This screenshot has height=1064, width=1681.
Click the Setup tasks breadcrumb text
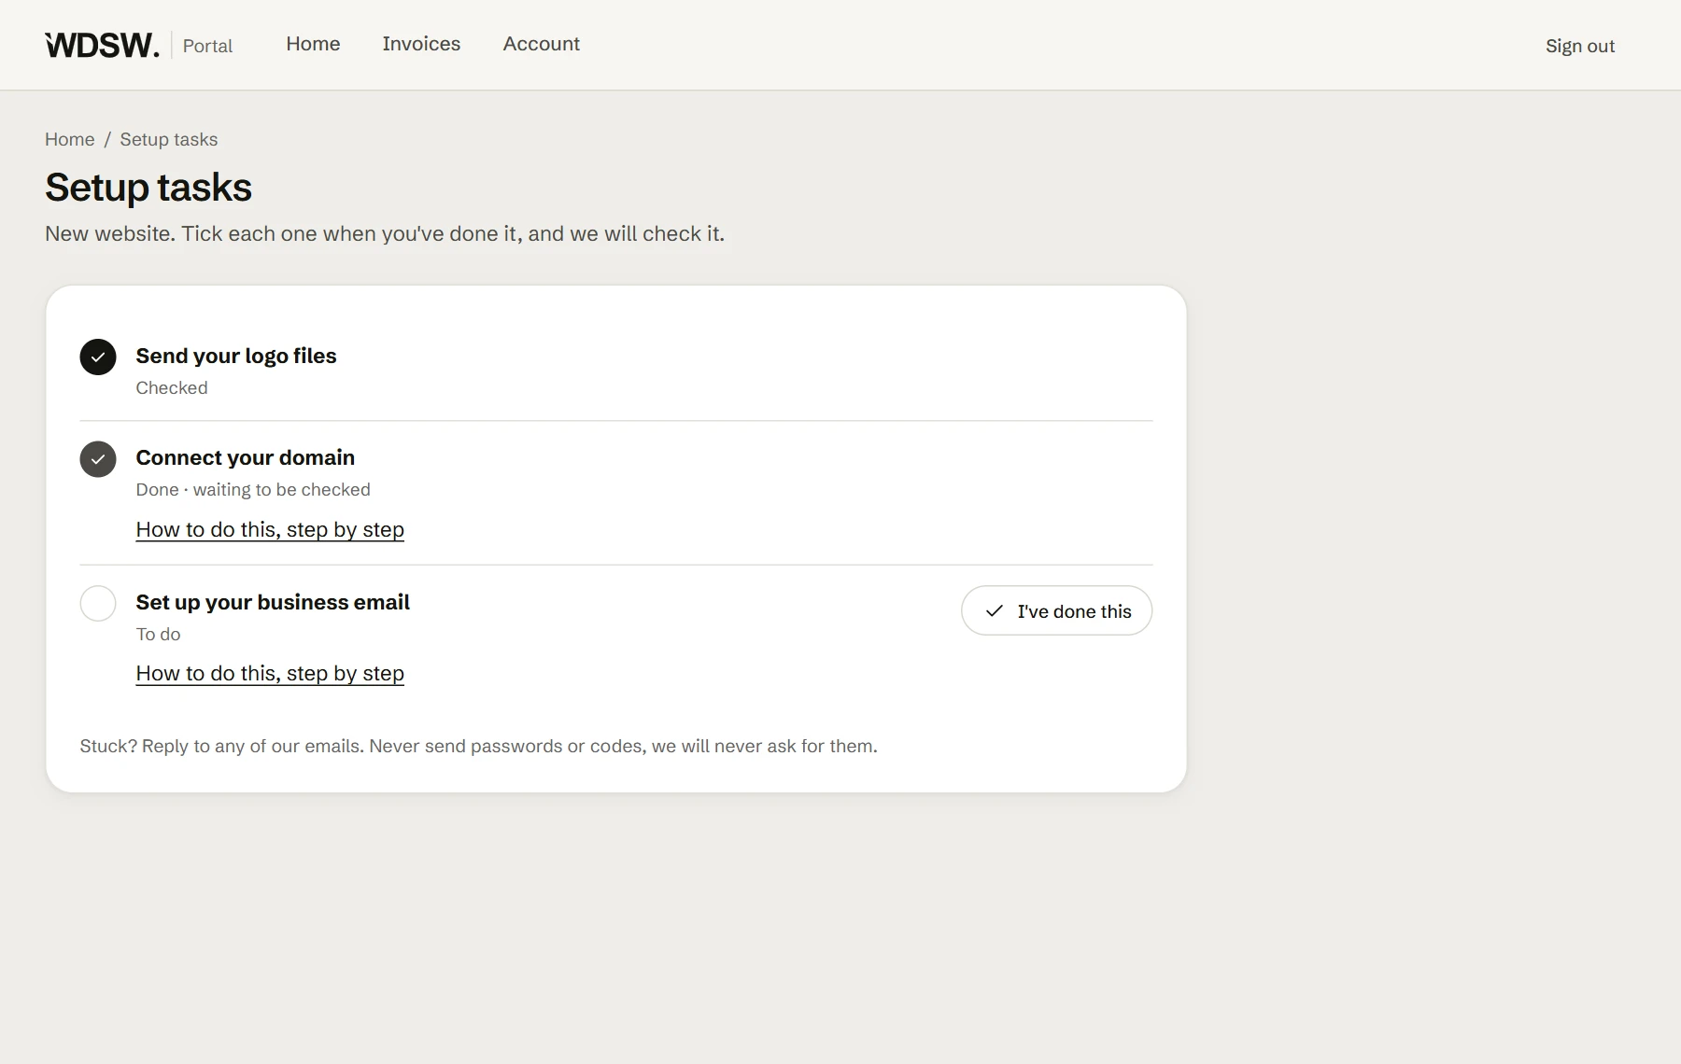point(168,139)
